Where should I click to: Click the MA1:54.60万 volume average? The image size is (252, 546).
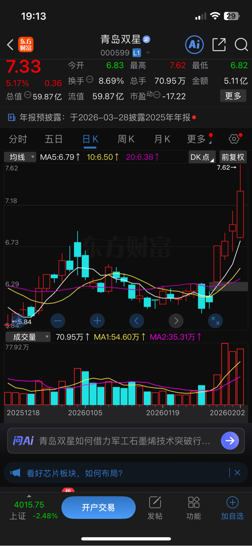tap(120, 337)
